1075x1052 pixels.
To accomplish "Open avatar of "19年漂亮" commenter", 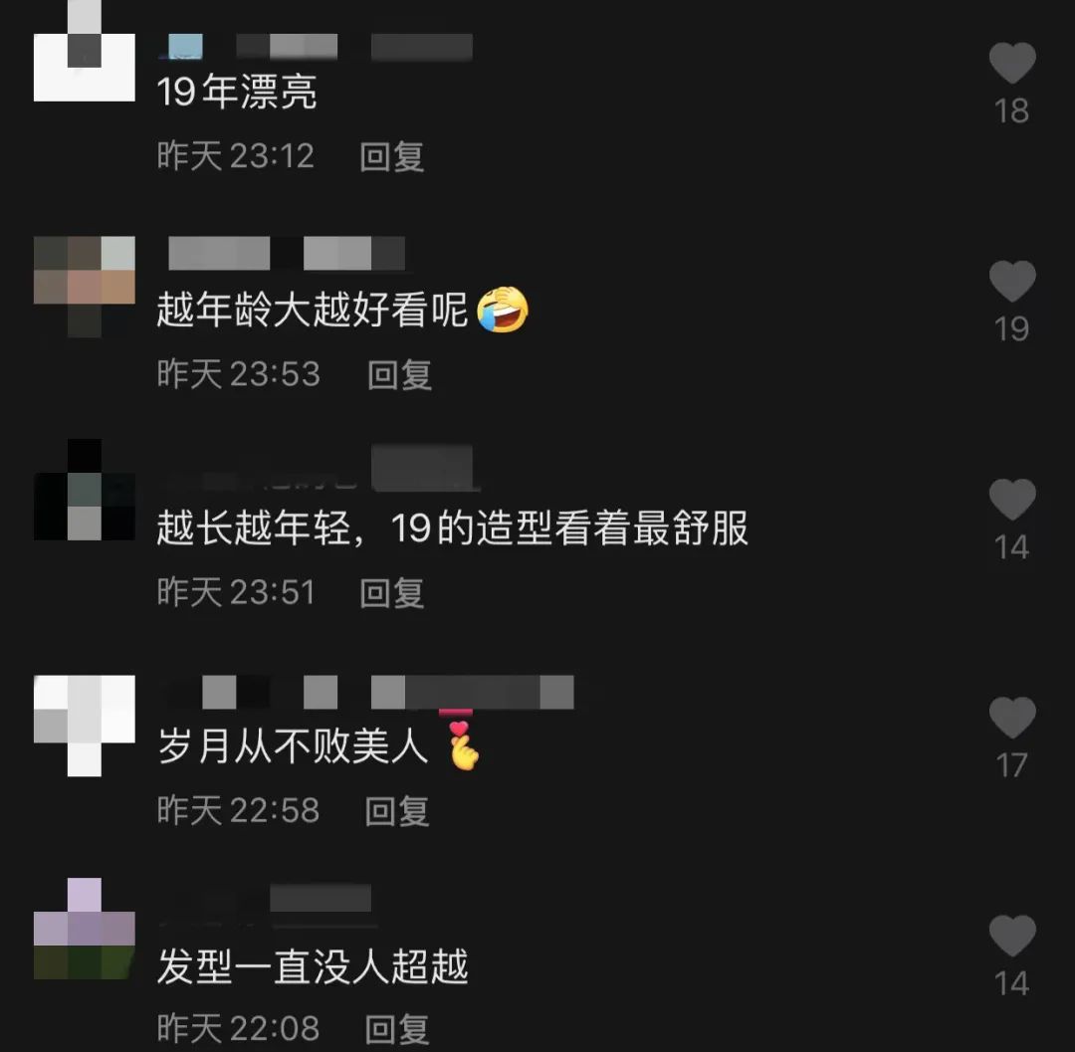I will click(x=85, y=51).
